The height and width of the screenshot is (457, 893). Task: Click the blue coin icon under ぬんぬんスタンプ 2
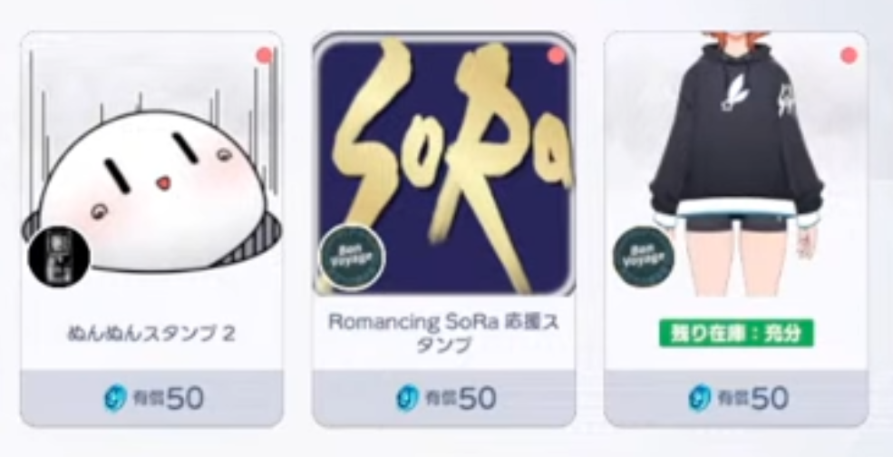(x=115, y=398)
